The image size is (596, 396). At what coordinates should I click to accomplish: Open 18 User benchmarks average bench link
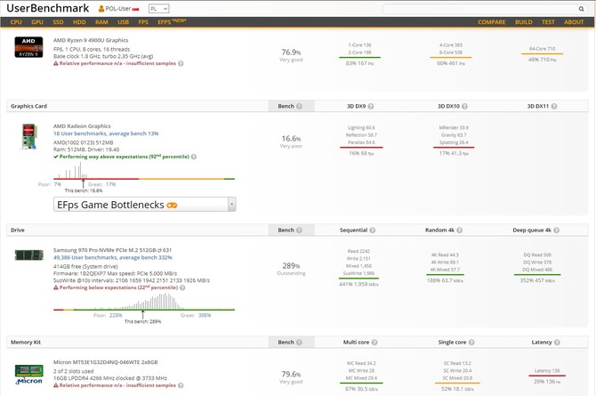(106, 133)
